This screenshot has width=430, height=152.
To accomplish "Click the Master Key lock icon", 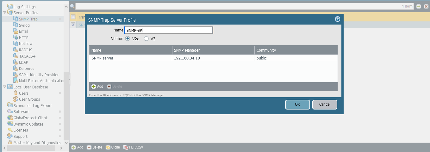I will (x=10, y=143).
